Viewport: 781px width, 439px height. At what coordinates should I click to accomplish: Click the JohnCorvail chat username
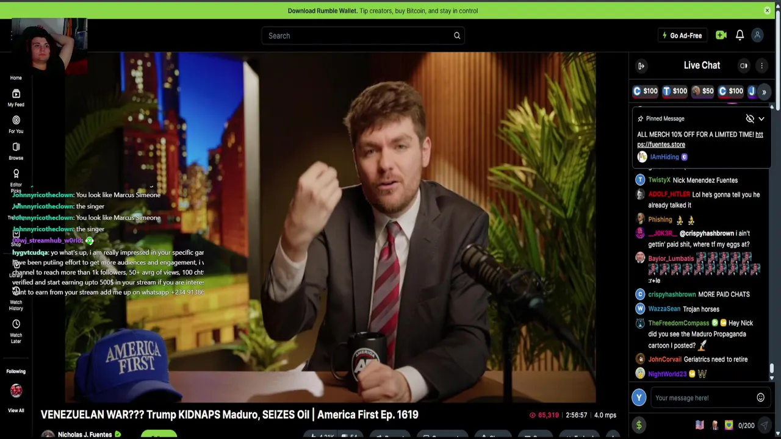point(664,359)
